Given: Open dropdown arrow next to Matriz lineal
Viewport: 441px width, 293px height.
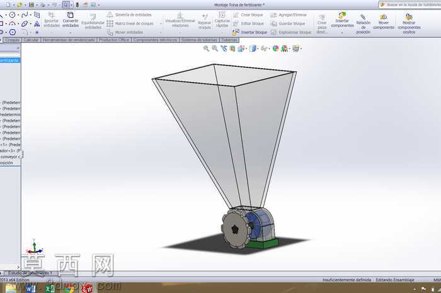Looking at the screenshot, I should [161, 24].
